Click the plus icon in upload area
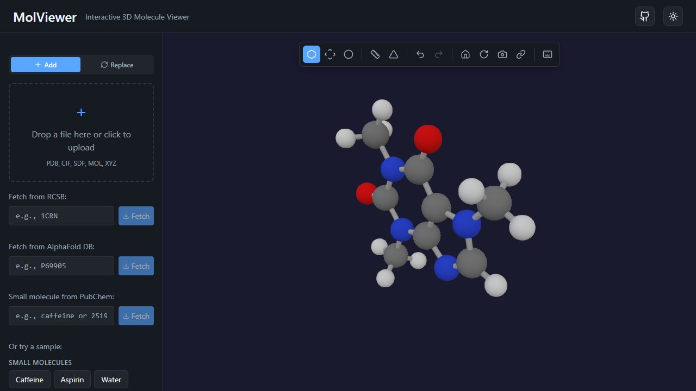Image resolution: width=696 pixels, height=391 pixels. tap(81, 112)
